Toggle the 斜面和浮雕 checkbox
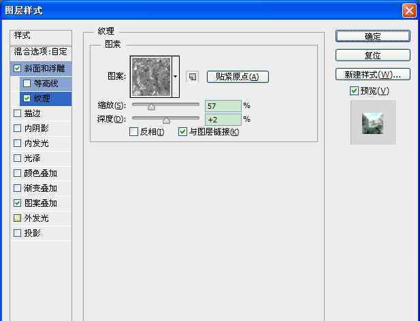The width and height of the screenshot is (420, 321). point(18,69)
